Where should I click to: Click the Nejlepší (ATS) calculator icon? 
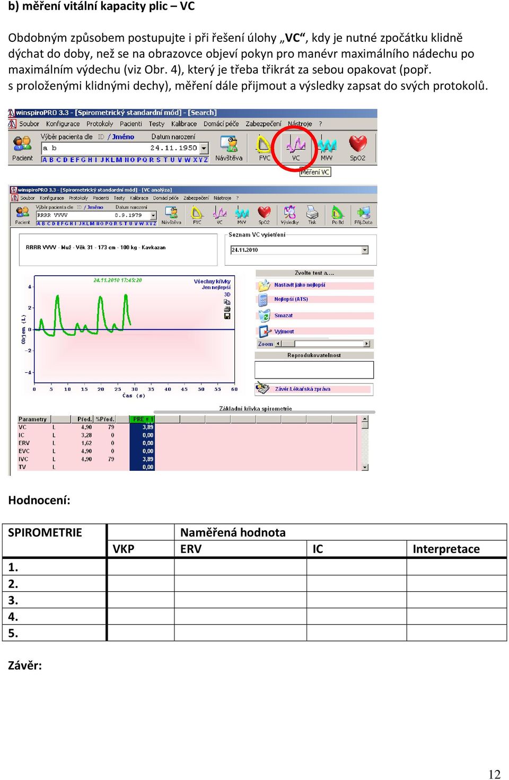click(x=264, y=301)
